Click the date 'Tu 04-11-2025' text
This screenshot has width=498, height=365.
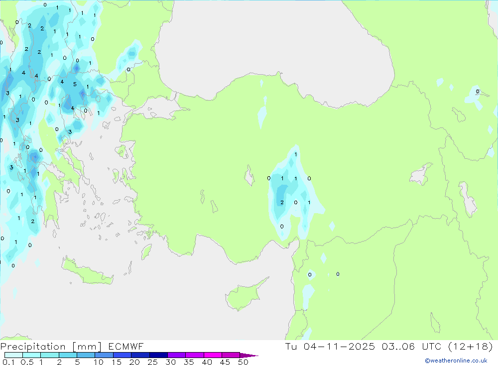[330, 347]
